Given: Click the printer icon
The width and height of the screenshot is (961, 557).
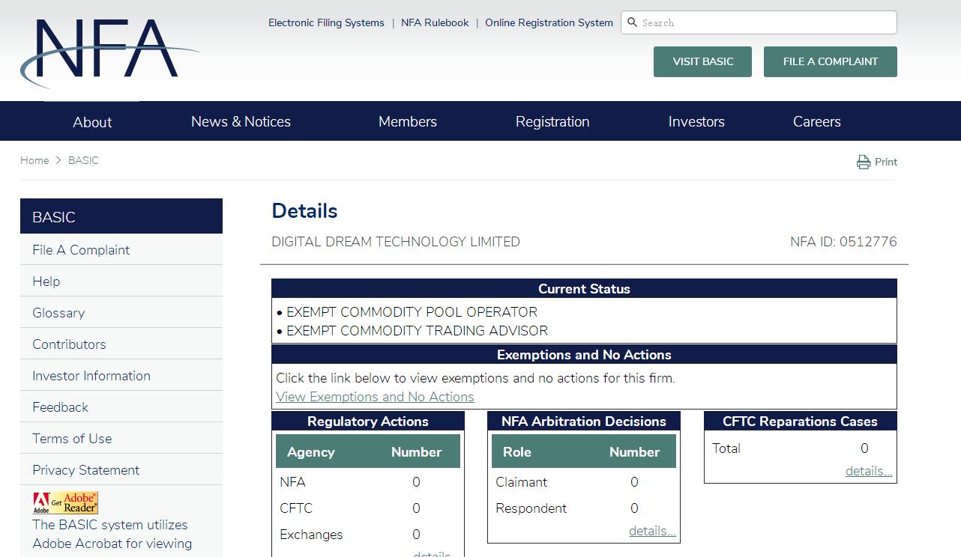Looking at the screenshot, I should click(864, 162).
